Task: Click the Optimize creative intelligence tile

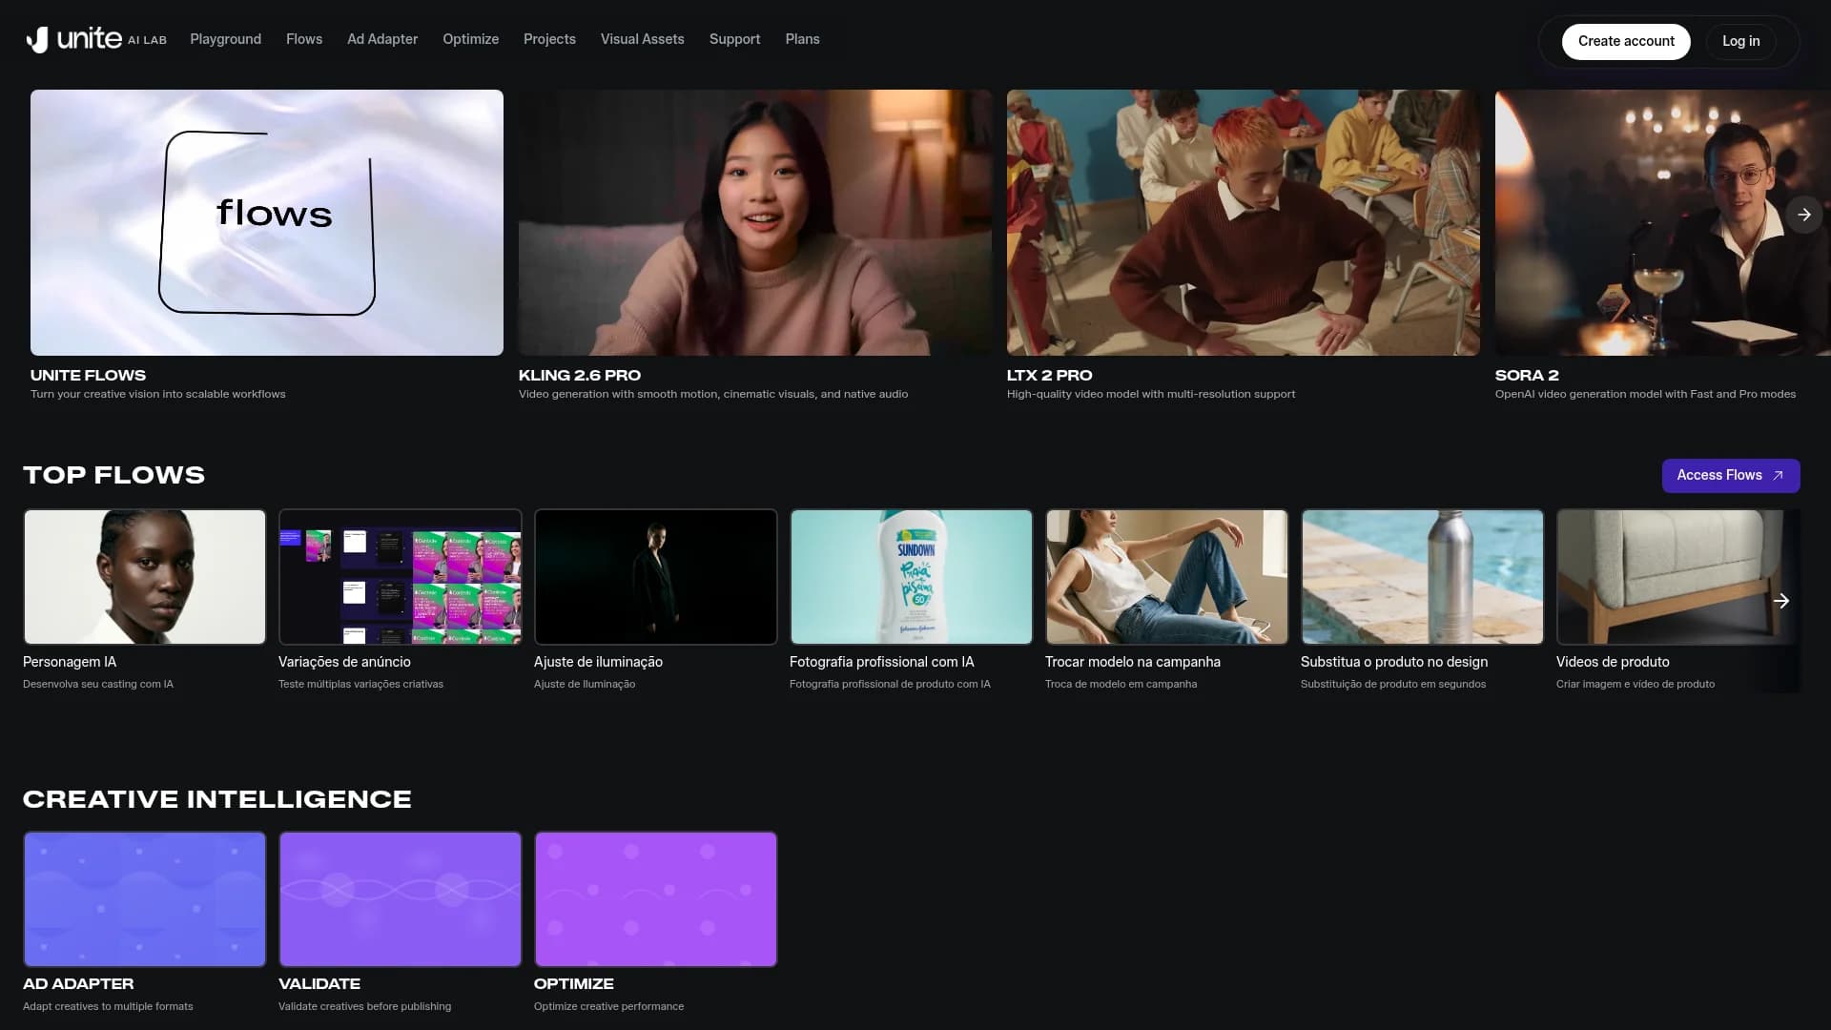Action: [656, 899]
